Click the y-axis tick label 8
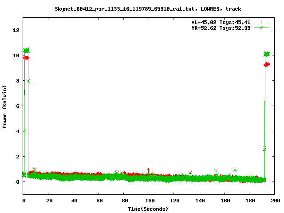The width and height of the screenshot is (284, 213). 18,81
